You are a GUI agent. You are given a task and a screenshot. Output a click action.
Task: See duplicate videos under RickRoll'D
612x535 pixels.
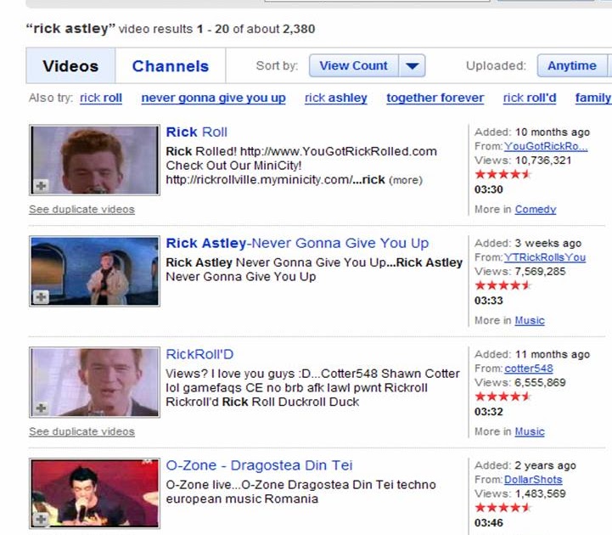(82, 431)
